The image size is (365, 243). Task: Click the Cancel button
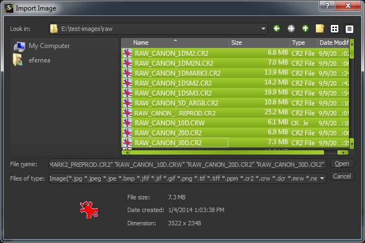[x=342, y=176]
